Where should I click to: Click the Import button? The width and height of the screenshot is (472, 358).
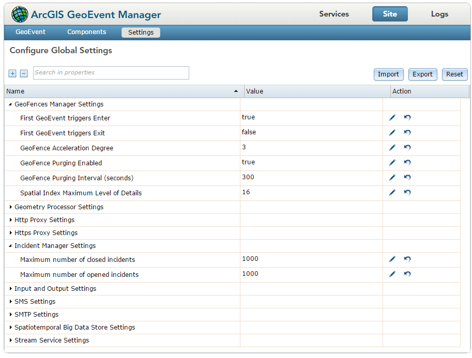pyautogui.click(x=388, y=74)
